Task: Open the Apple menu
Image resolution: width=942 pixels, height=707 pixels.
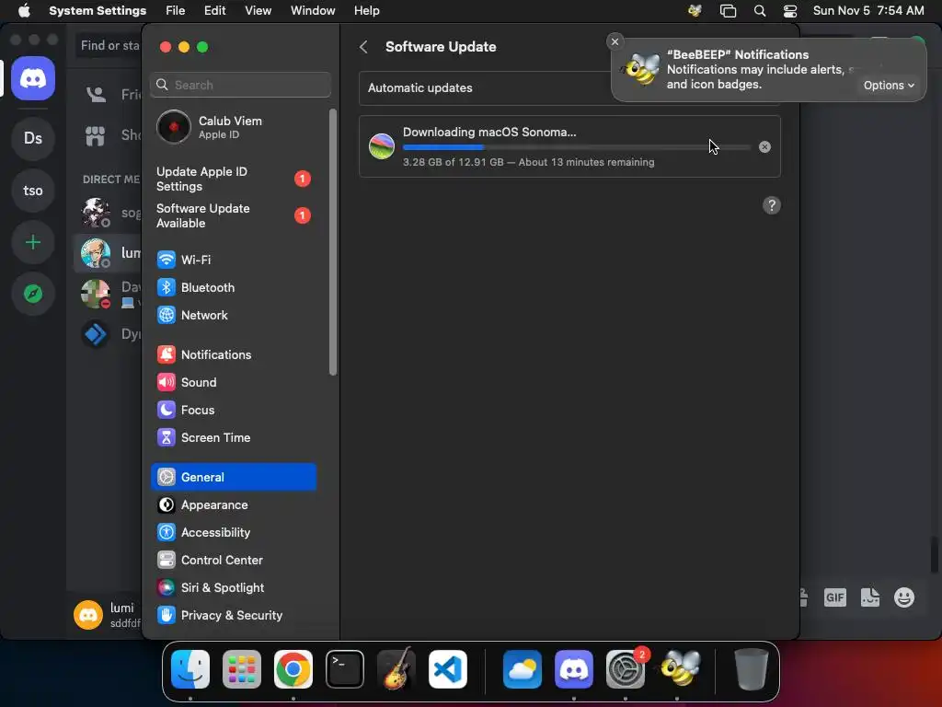Action: [24, 11]
